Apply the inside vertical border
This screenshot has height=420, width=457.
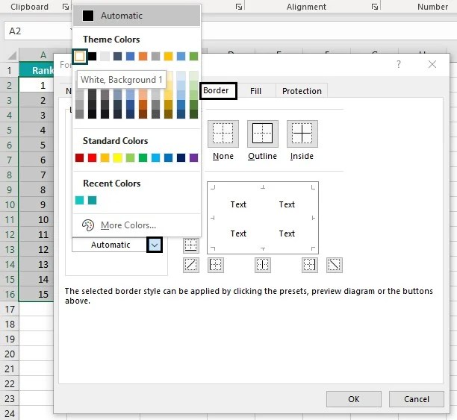coord(263,265)
